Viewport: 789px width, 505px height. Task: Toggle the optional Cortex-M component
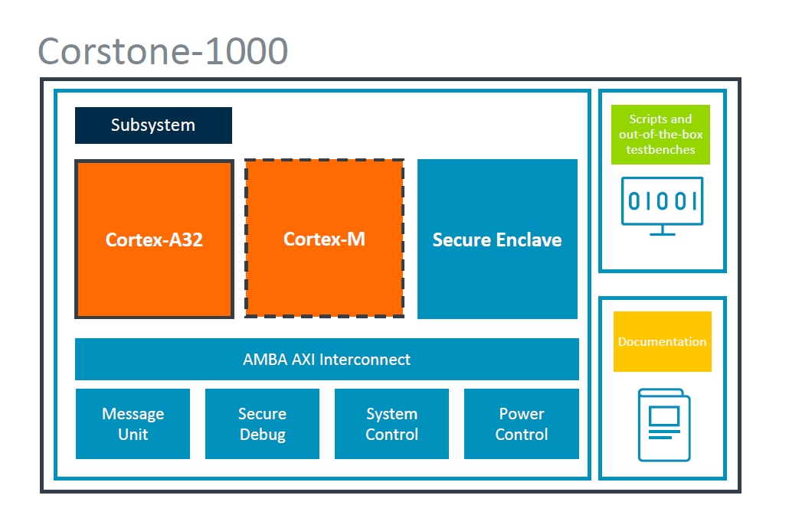click(323, 239)
